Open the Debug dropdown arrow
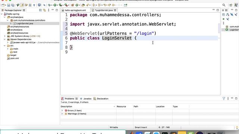 tap(52, 5)
